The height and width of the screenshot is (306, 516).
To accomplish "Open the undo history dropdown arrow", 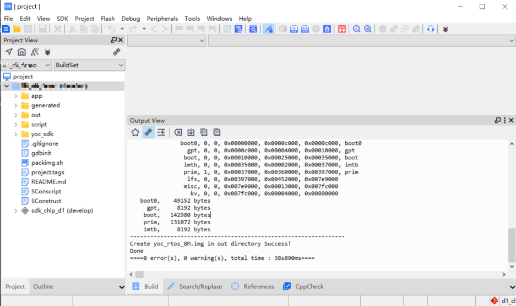I will point(122,29).
